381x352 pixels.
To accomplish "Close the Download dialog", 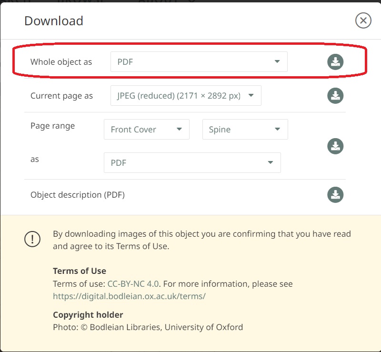I will coord(363,20).
